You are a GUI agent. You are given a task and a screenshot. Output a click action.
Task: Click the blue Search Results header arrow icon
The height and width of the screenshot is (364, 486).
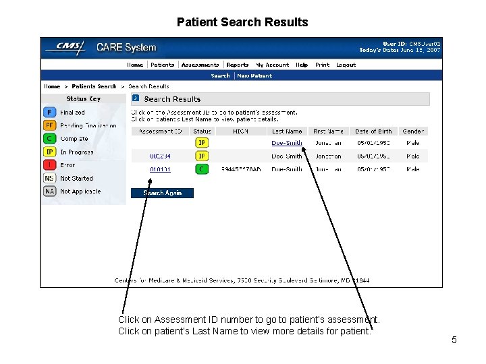point(136,98)
